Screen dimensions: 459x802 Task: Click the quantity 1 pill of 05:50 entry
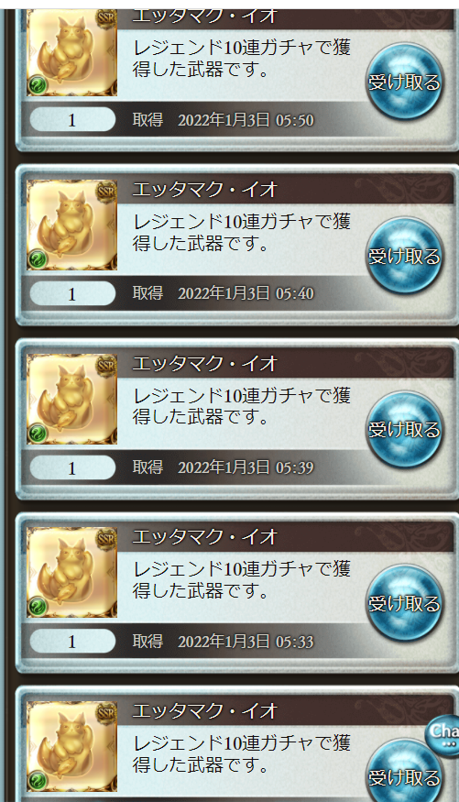tap(72, 120)
